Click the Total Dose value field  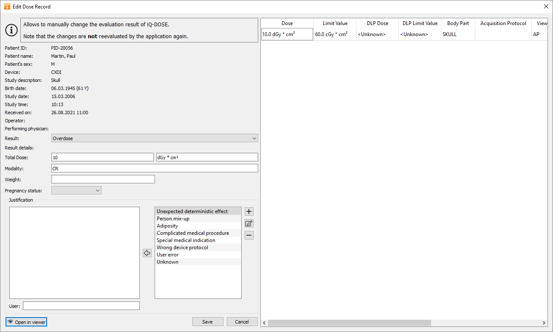coord(102,158)
